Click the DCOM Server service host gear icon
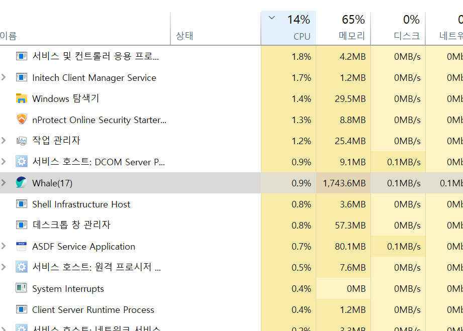Viewport: 463px width, 331px height. (22, 161)
